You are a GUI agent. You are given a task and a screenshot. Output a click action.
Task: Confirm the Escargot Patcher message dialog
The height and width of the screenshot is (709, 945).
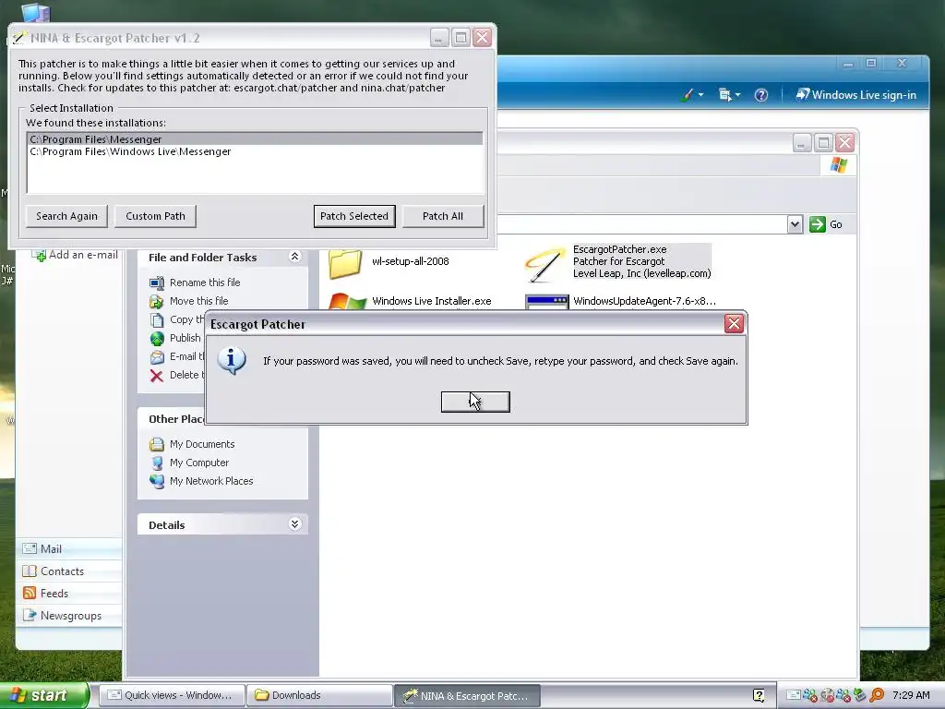point(475,402)
